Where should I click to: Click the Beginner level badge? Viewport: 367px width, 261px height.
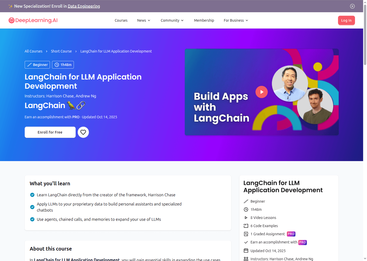(x=37, y=65)
